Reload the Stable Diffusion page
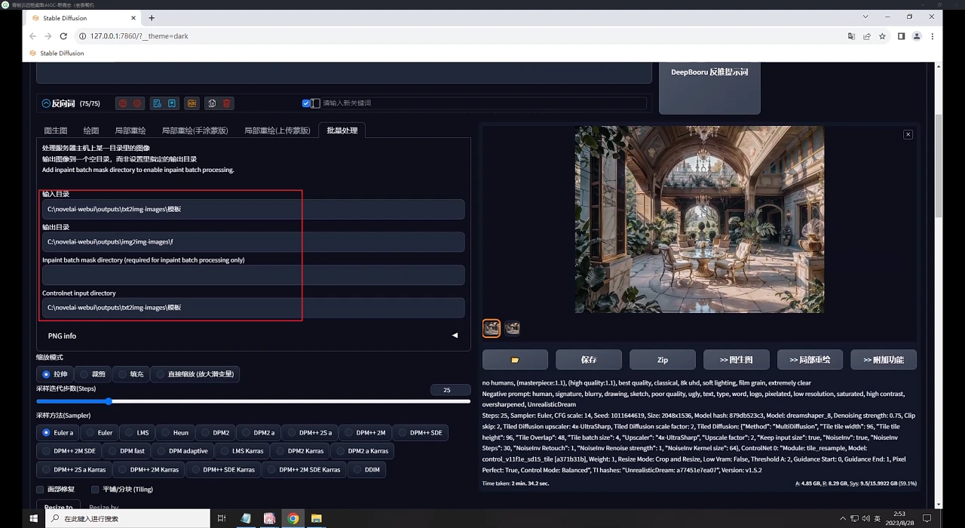 point(63,36)
